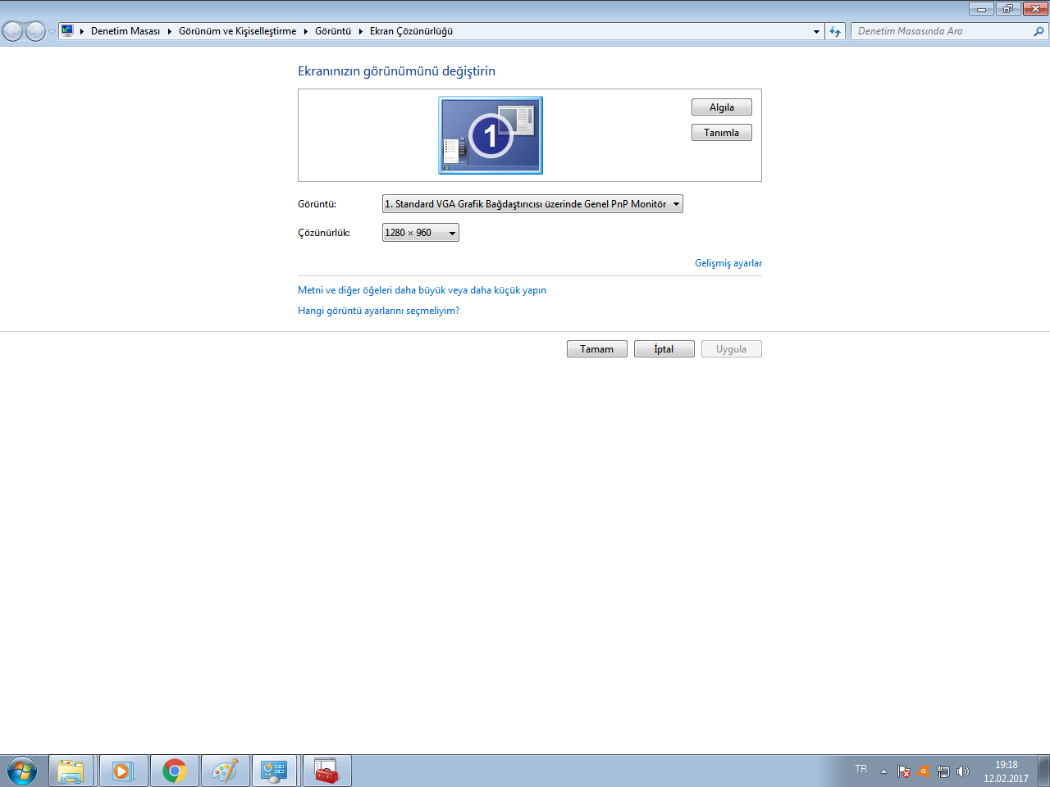Click the Algıla button
Viewport: 1050px width, 787px height.
coord(722,107)
